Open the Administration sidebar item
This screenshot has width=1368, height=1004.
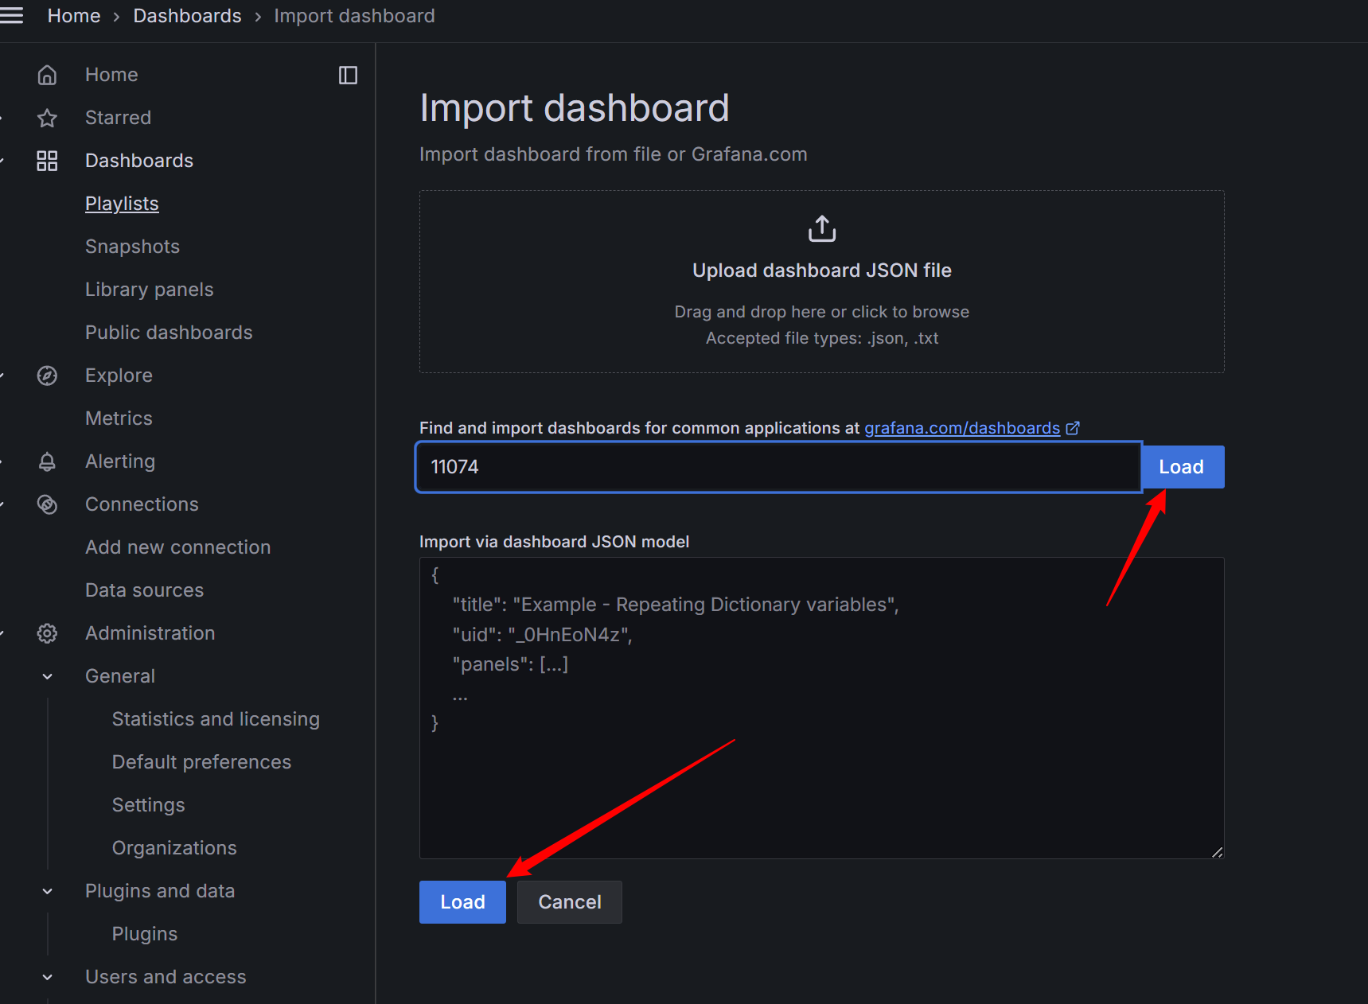point(150,633)
